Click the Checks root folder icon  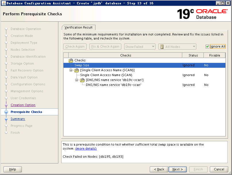click(71, 61)
